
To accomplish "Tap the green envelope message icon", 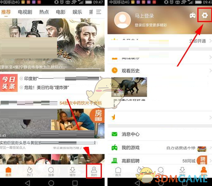I will 115,134.
